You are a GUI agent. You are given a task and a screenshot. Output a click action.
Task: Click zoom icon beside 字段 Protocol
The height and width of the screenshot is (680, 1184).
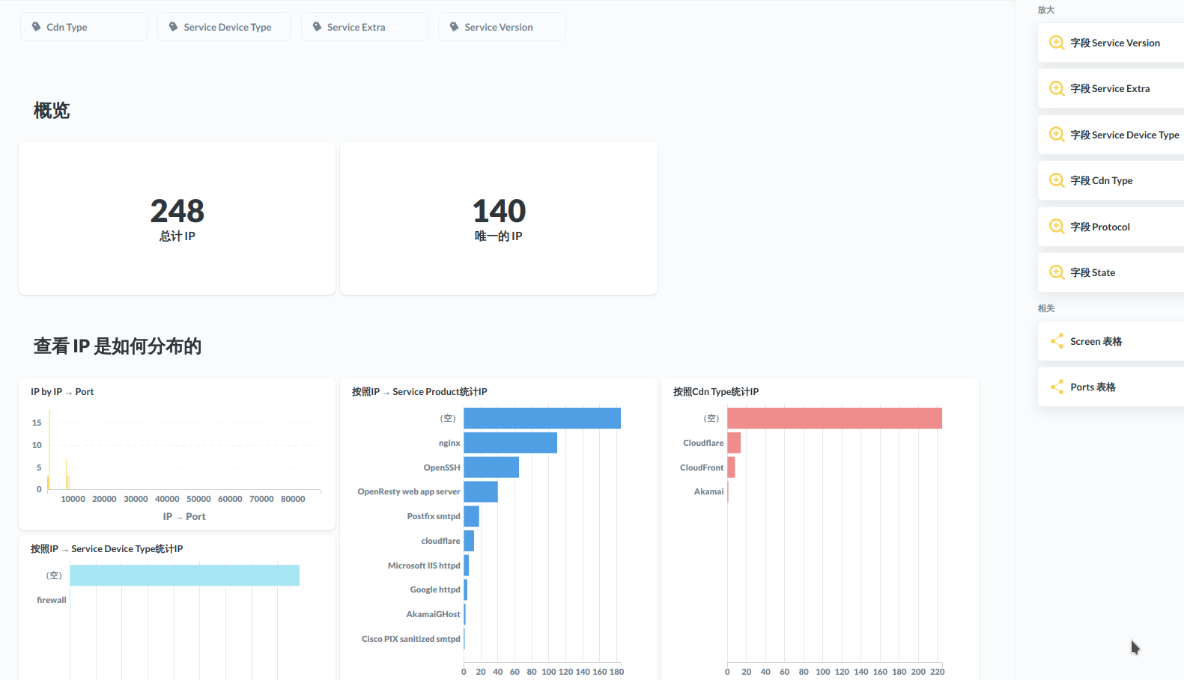click(x=1057, y=227)
